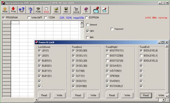Viewport: 170px width, 103px height.
Task: Click the small magnifier toolbar icon
Action: point(104,10)
